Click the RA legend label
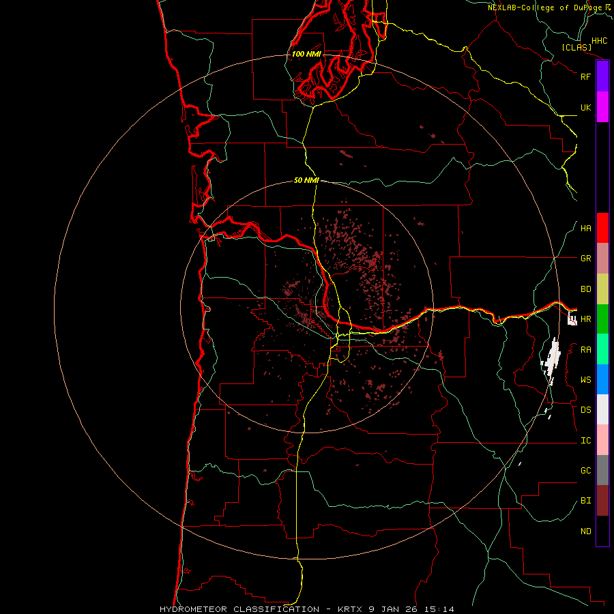 click(x=585, y=349)
